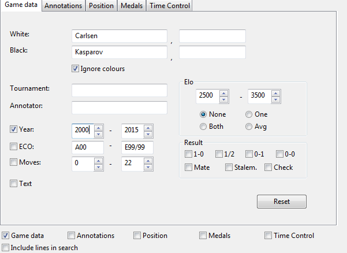
Task: Enable the Mate result checkbox
Action: (189, 168)
